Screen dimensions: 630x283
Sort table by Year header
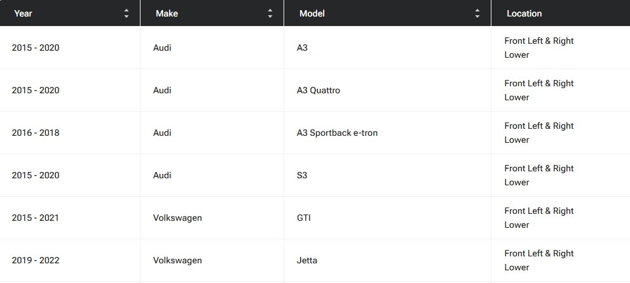click(x=22, y=13)
